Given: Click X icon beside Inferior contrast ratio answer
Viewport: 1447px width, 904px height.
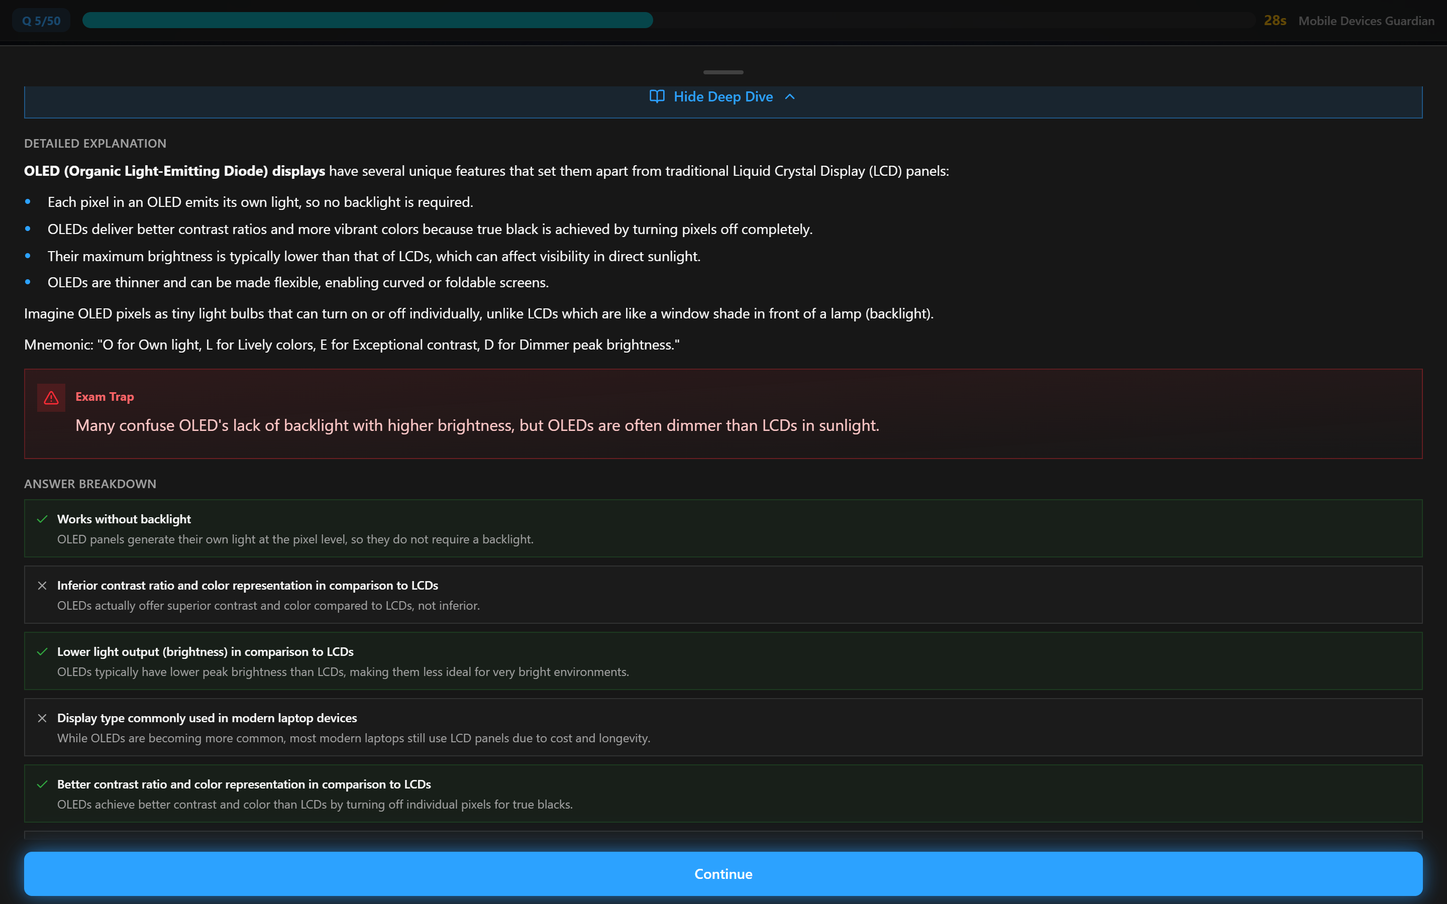Looking at the screenshot, I should [x=42, y=585].
